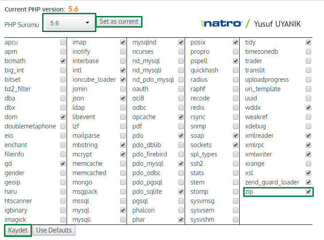Viewport: 324px width, 240px height.
Task: Toggle the intl checkbox
Action: pyautogui.click(x=123, y=70)
